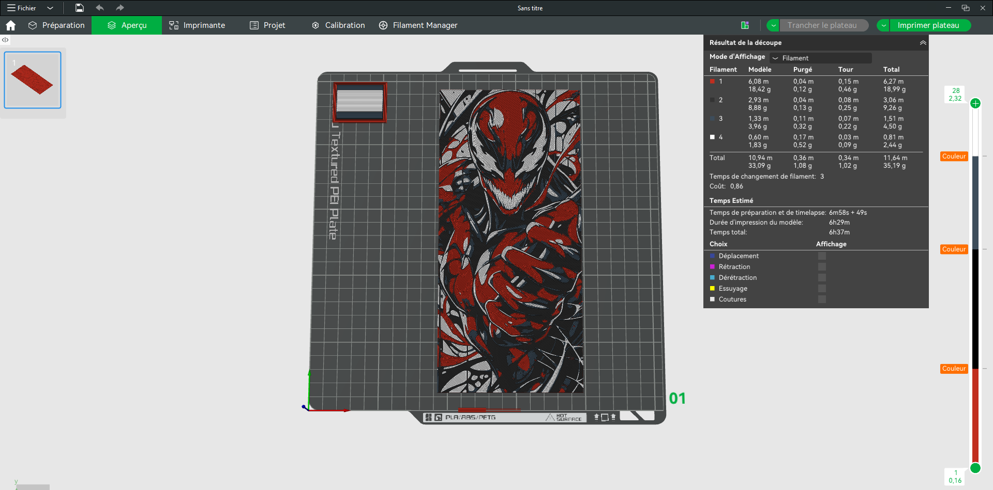
Task: Click the dark blue filament 3 swatch
Action: [712, 119]
